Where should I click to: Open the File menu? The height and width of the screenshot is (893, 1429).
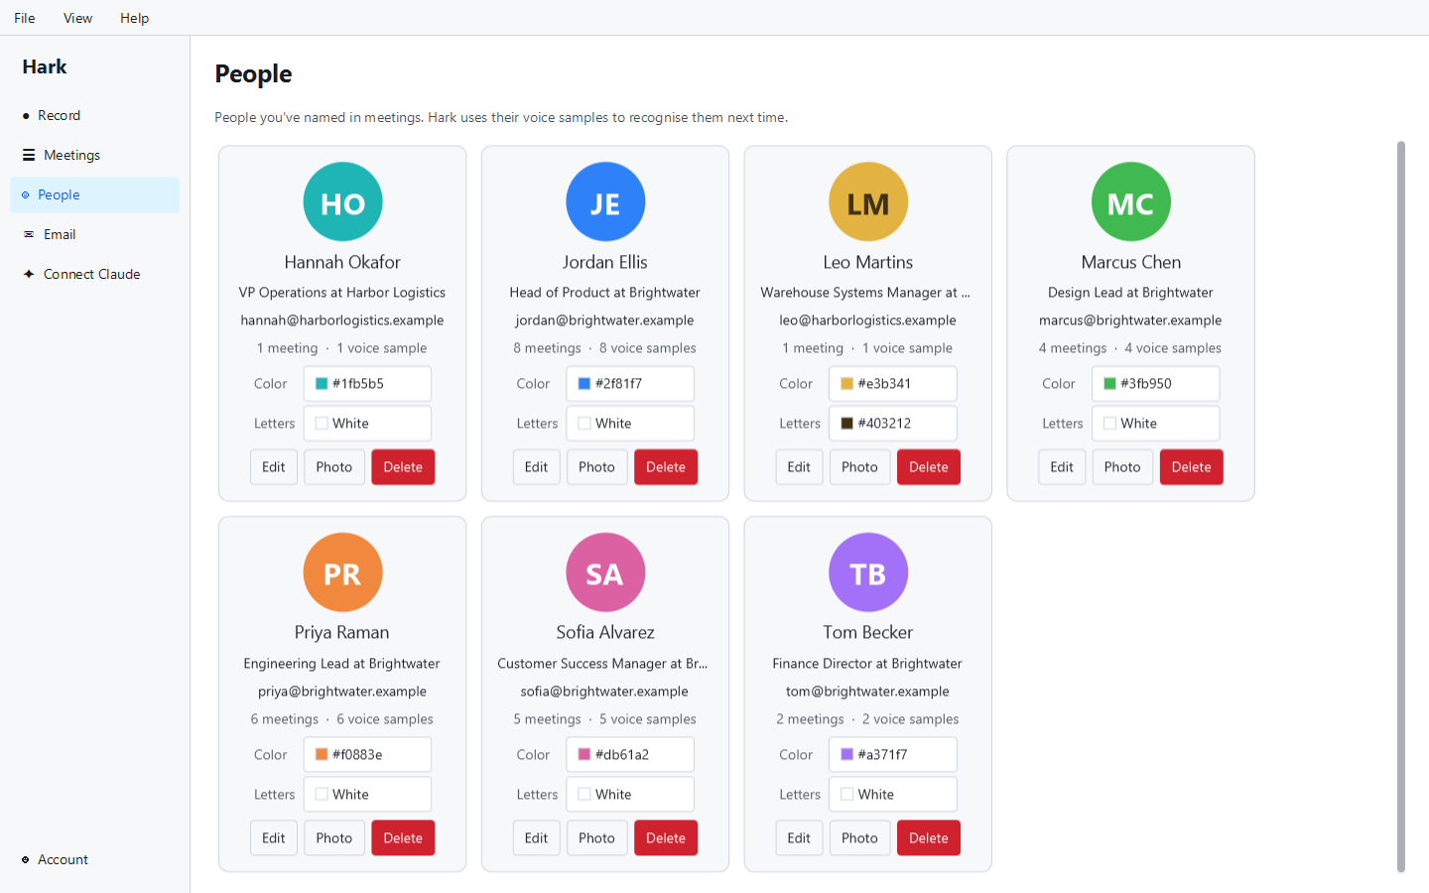tap(25, 18)
